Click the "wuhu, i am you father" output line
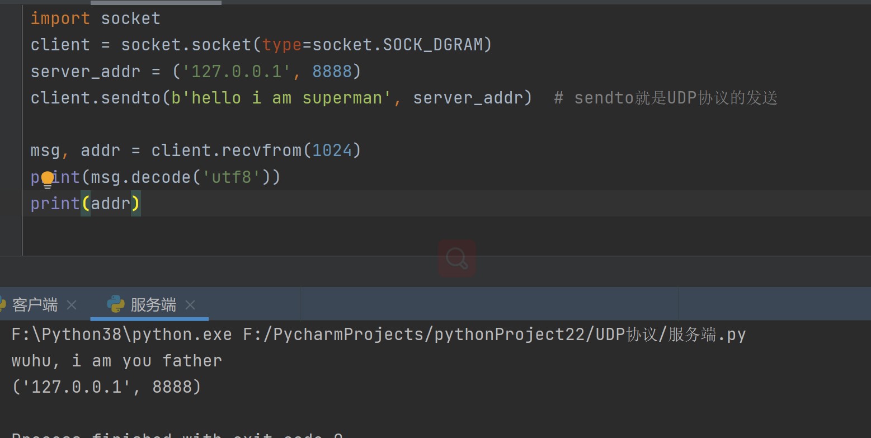 pyautogui.click(x=116, y=361)
